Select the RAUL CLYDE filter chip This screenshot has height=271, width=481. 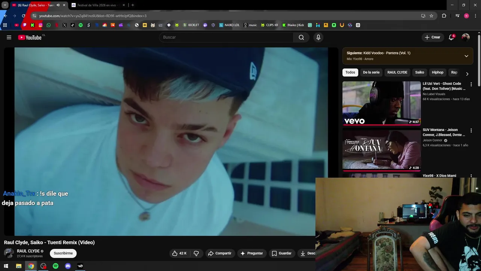coord(397,72)
